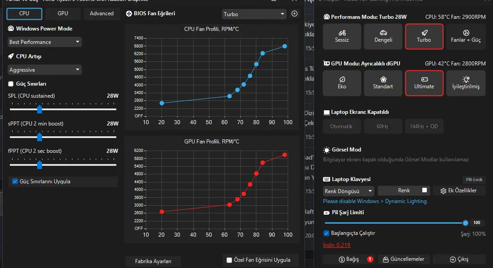Click the red notification badge on Bağış

[x=370, y=259]
